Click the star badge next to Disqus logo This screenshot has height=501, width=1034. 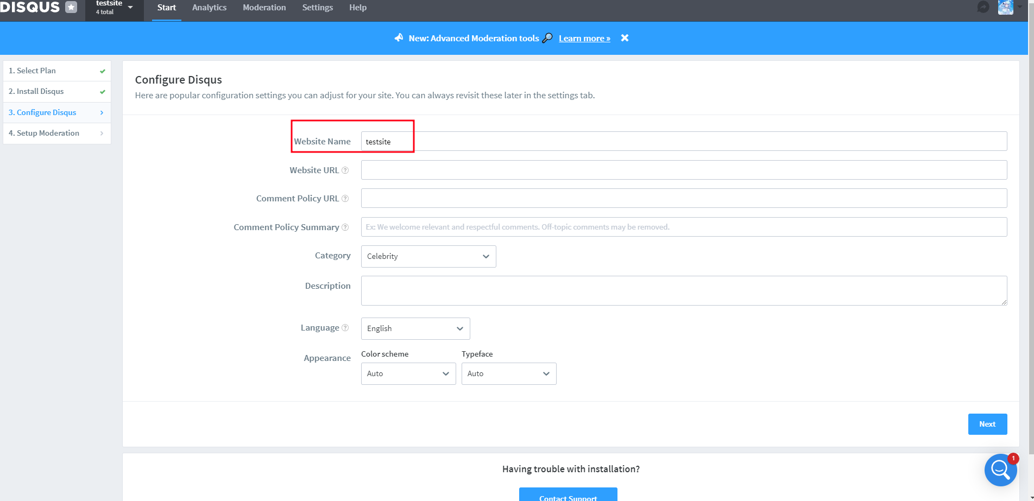71,7
